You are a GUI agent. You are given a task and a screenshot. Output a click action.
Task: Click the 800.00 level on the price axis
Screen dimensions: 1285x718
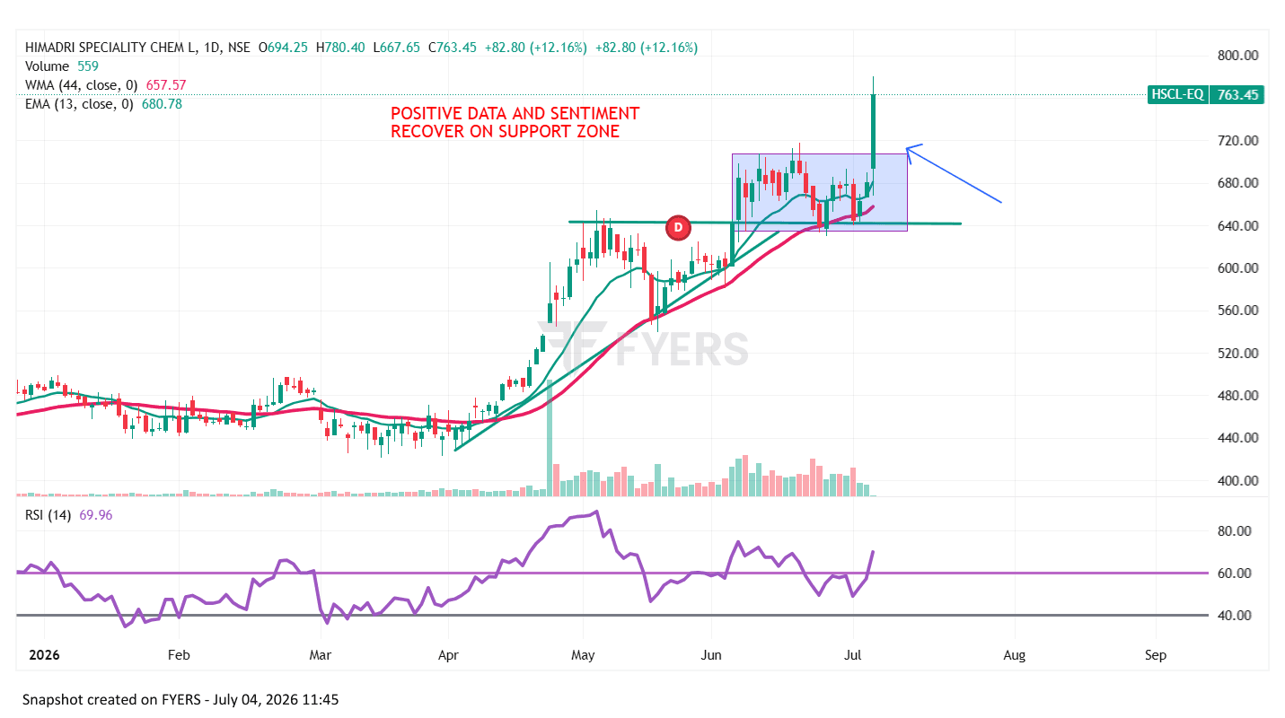click(x=1235, y=56)
